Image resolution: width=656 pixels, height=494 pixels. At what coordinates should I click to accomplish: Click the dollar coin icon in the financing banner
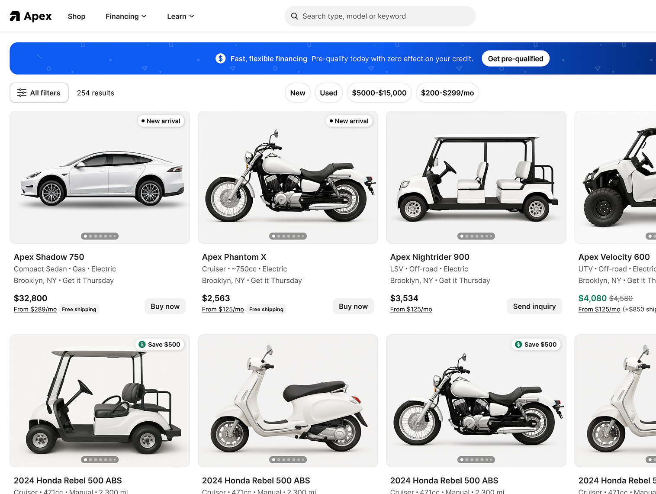point(220,58)
